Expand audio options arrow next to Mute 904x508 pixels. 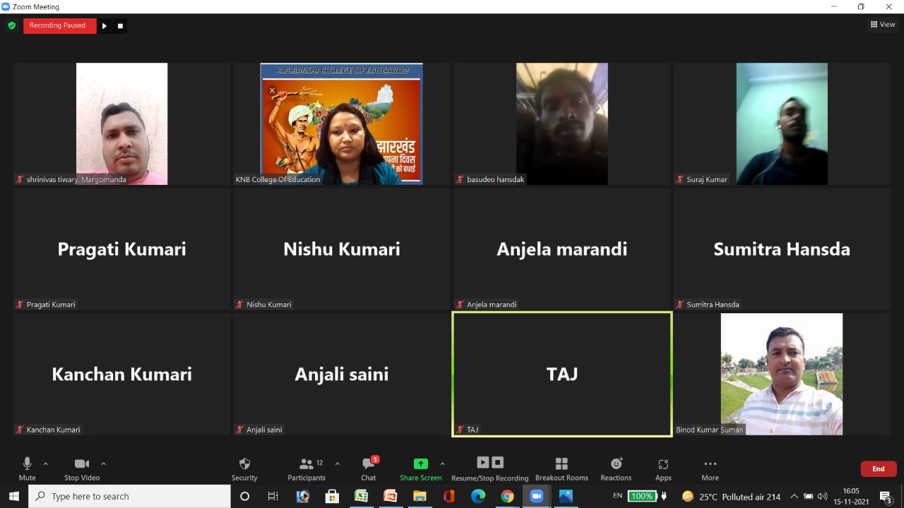pos(46,464)
